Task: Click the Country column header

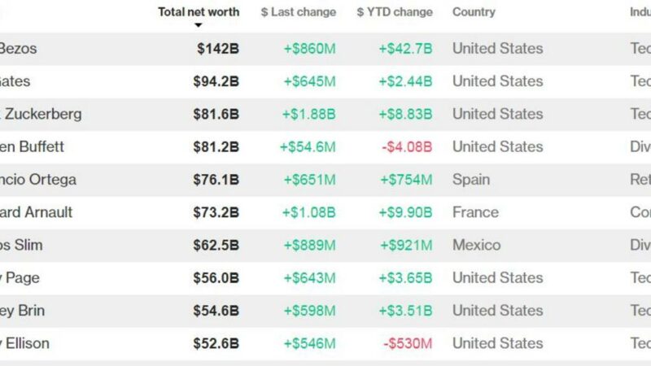Action: [x=474, y=12]
